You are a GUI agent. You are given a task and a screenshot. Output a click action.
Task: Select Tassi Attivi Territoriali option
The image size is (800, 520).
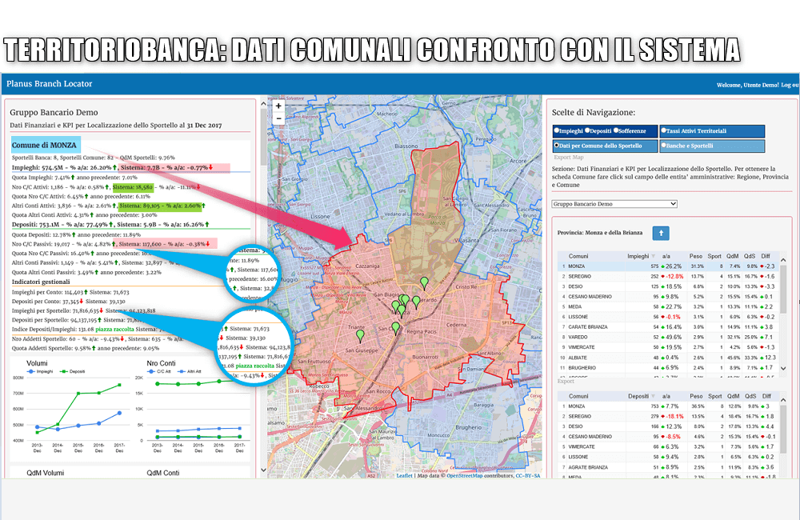(x=712, y=131)
